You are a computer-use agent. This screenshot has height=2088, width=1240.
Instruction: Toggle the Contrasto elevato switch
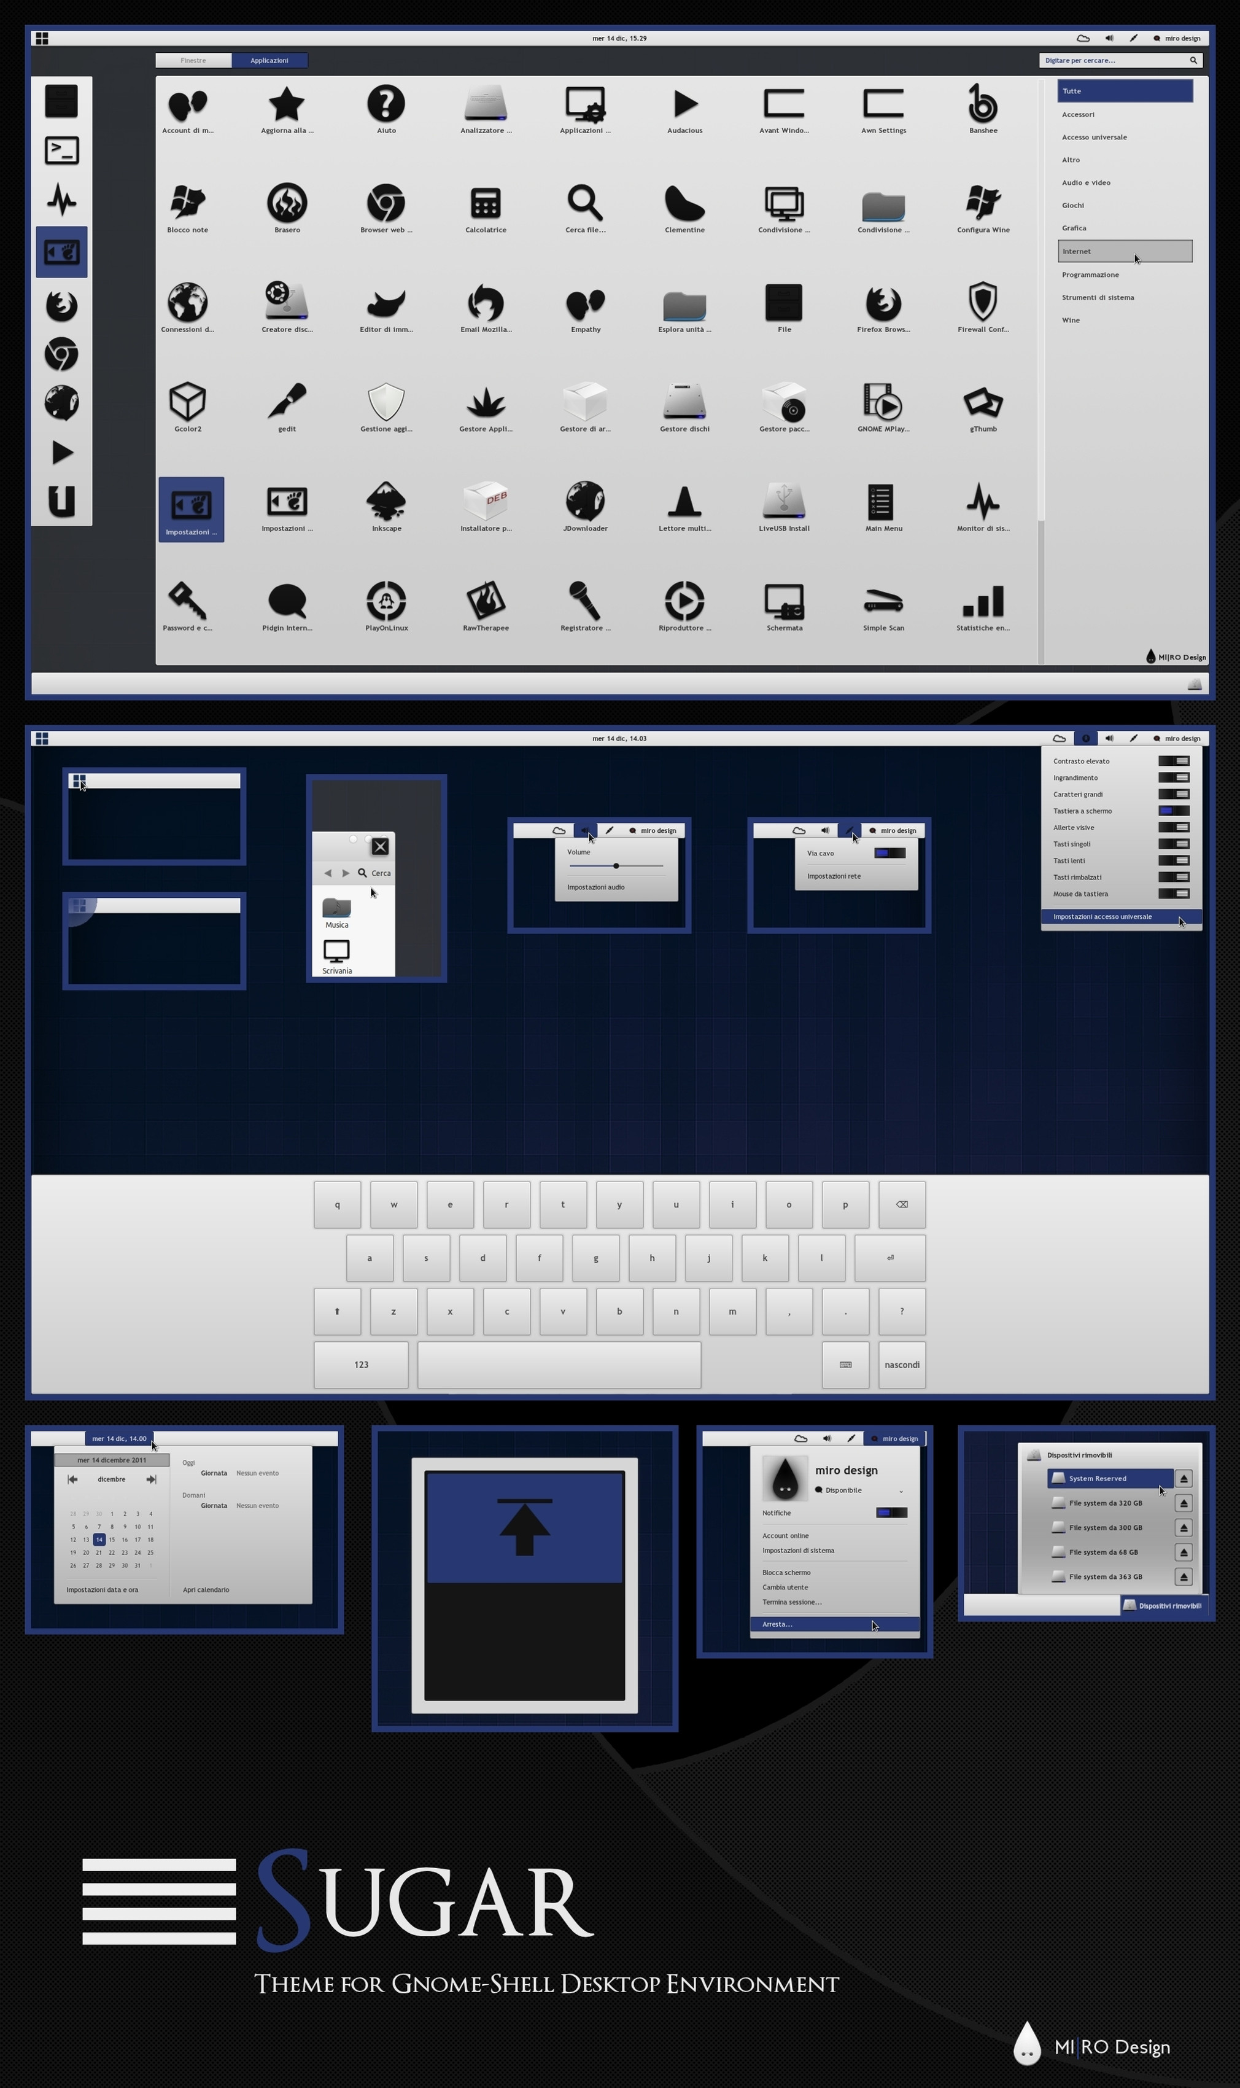pos(1173,761)
